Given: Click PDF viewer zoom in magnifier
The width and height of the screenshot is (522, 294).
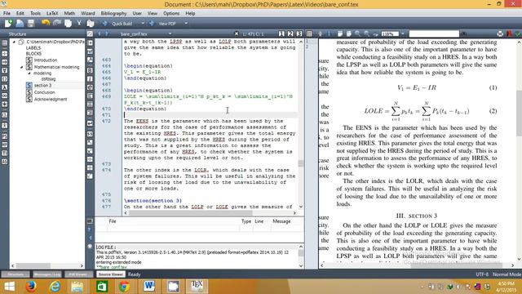Looking at the screenshot, I should pos(357,33).
